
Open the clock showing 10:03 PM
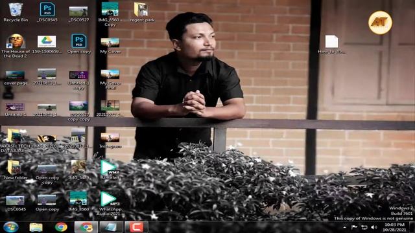pyautogui.click(x=394, y=227)
